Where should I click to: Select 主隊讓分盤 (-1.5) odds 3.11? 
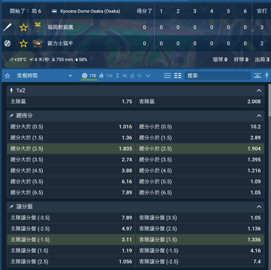(x=71, y=240)
